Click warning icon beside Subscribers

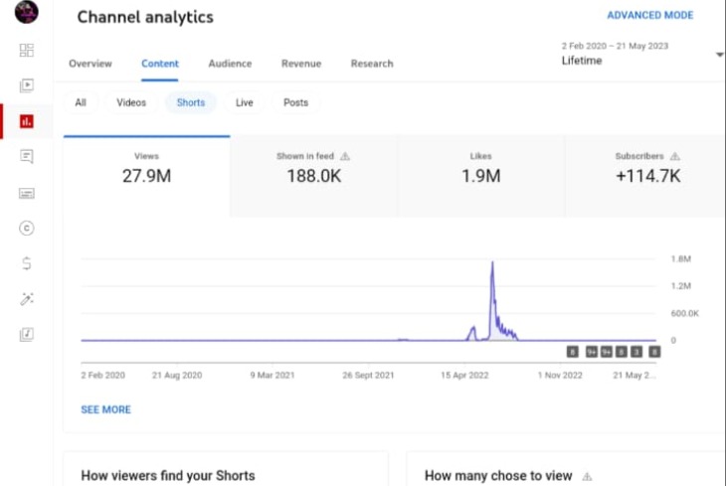(675, 156)
